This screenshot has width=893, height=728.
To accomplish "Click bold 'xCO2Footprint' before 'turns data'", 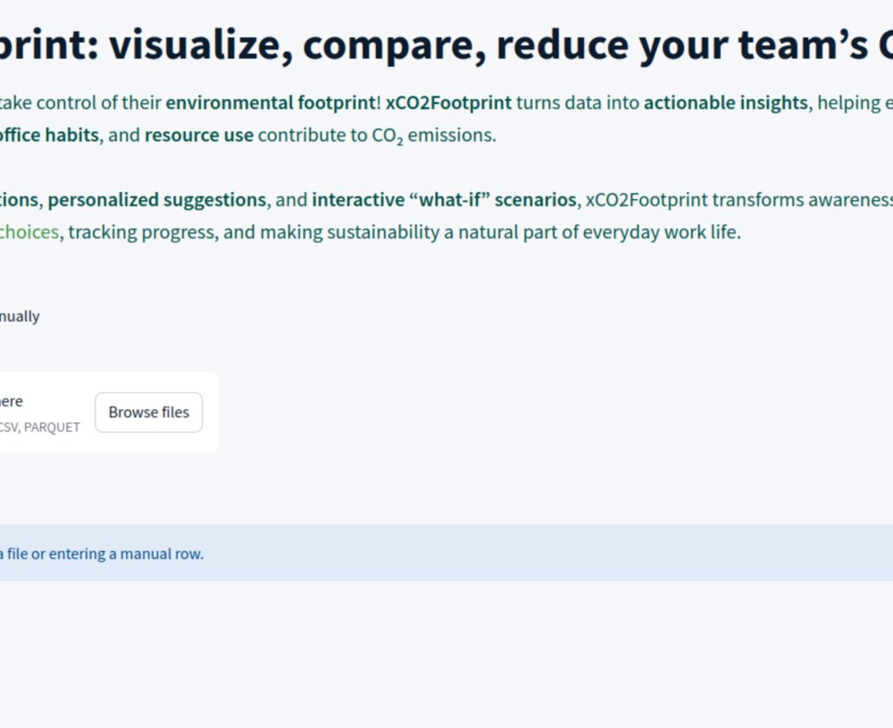I will [448, 103].
